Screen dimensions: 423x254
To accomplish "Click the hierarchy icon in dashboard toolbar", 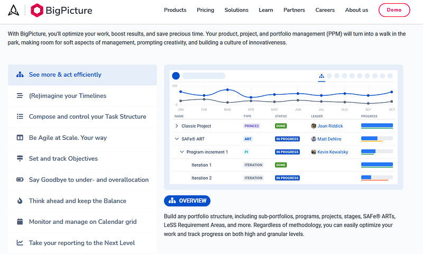I will (321, 76).
